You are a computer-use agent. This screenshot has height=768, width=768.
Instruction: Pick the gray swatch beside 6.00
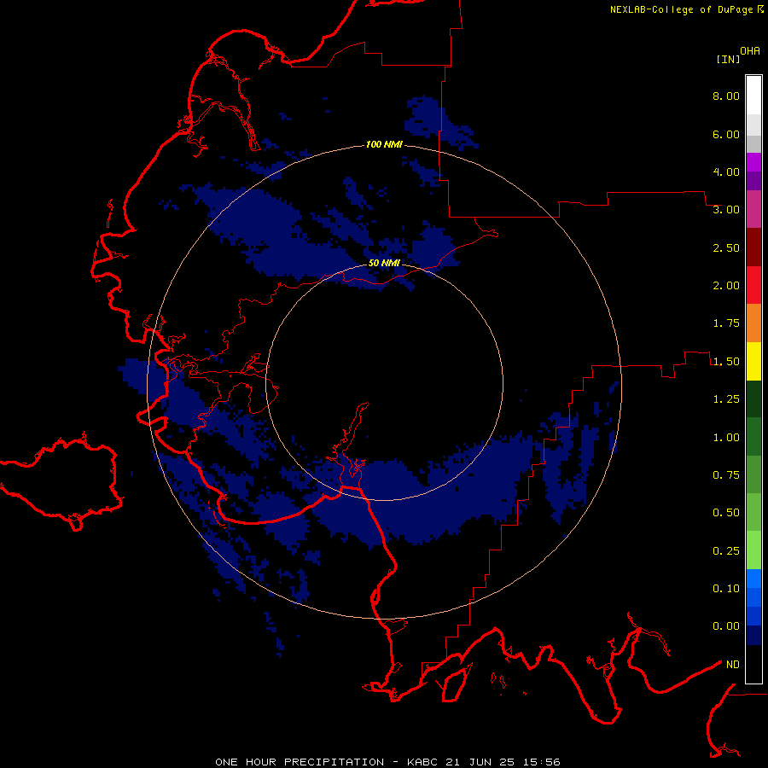tap(753, 143)
